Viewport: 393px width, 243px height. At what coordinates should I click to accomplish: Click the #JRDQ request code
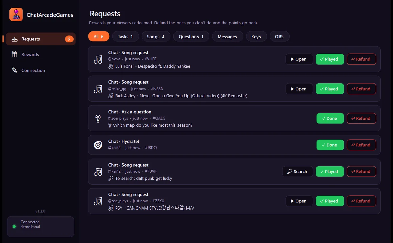(151, 147)
